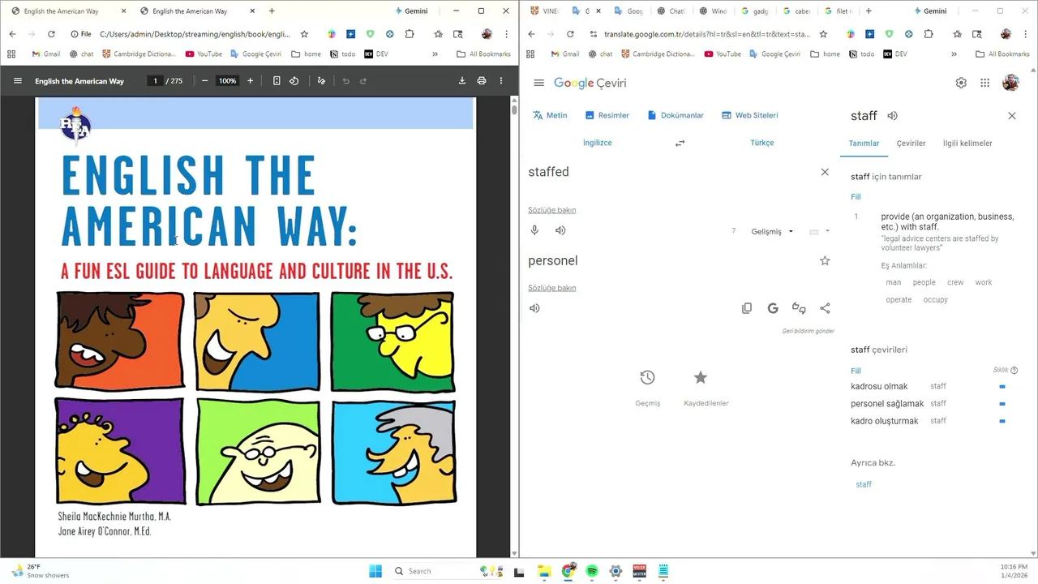This screenshot has height=584, width=1038.
Task: Copy the translation to clipboard
Action: [x=747, y=308]
